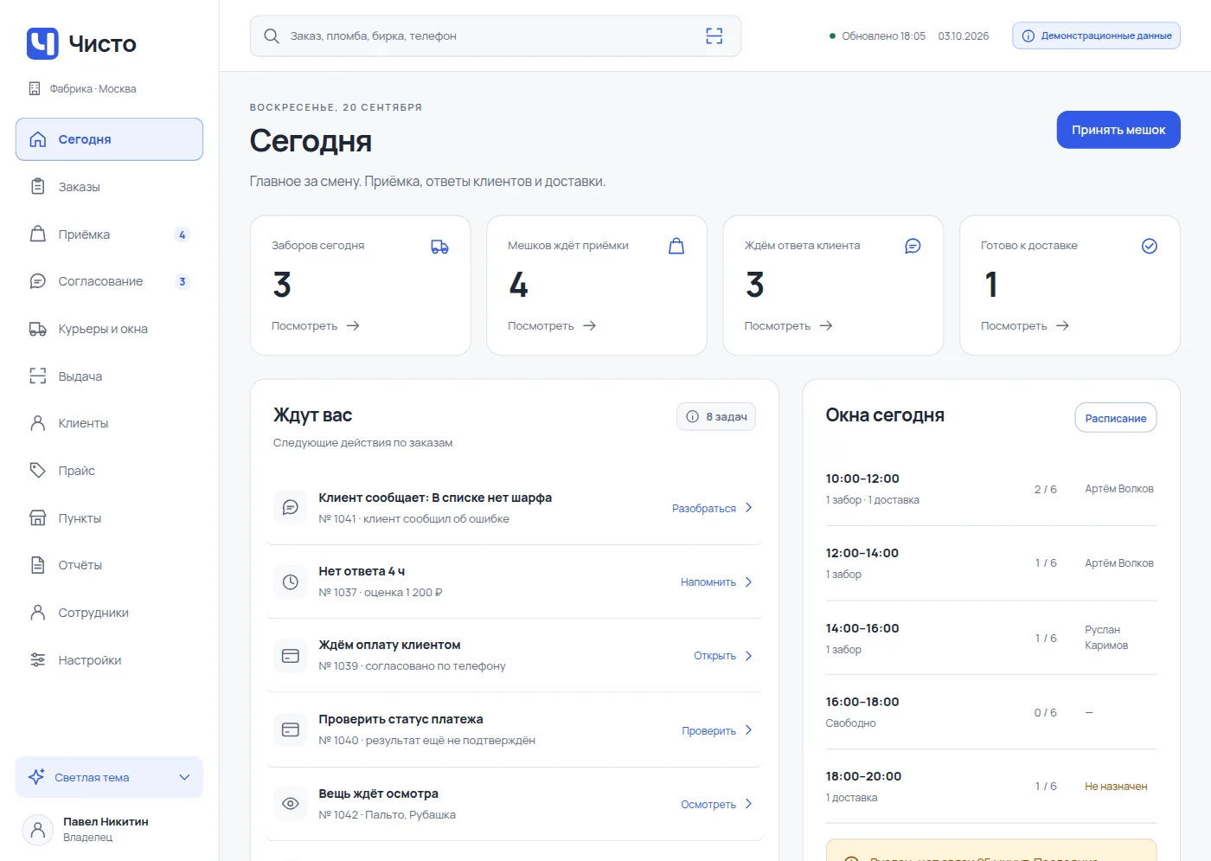Open Прайс in the sidebar
Screen dimensions: 1211x861
[x=109, y=471]
